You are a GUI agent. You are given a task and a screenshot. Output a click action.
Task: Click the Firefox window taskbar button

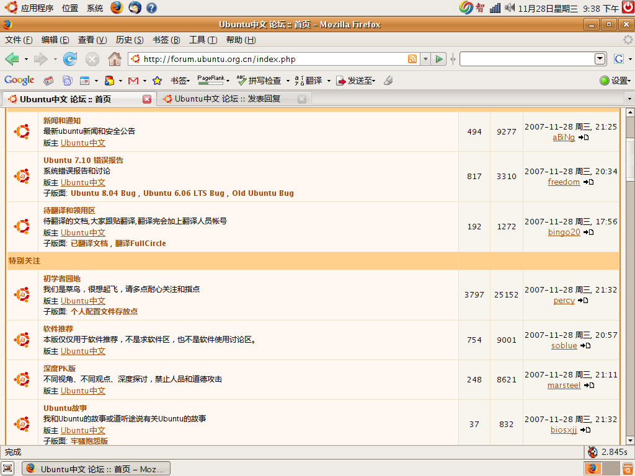(x=96, y=469)
